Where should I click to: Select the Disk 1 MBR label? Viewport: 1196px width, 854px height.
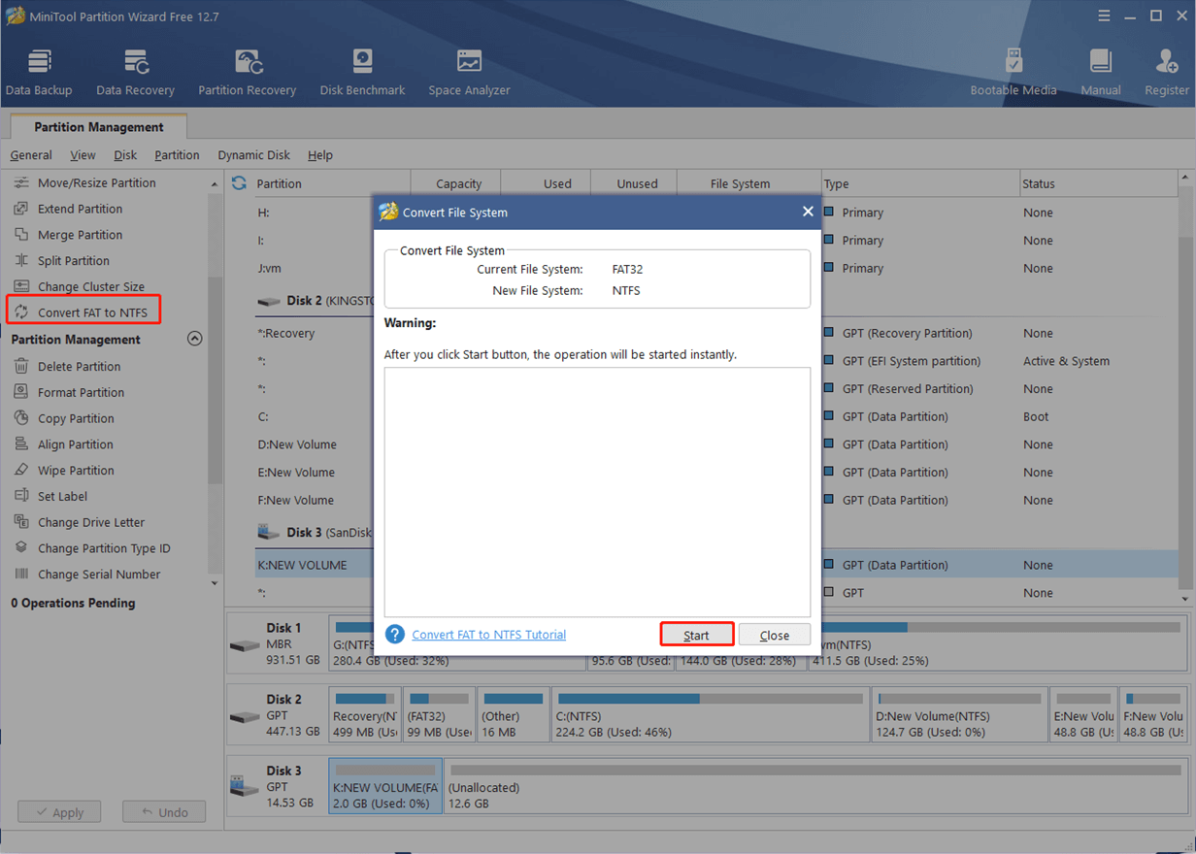coord(277,643)
